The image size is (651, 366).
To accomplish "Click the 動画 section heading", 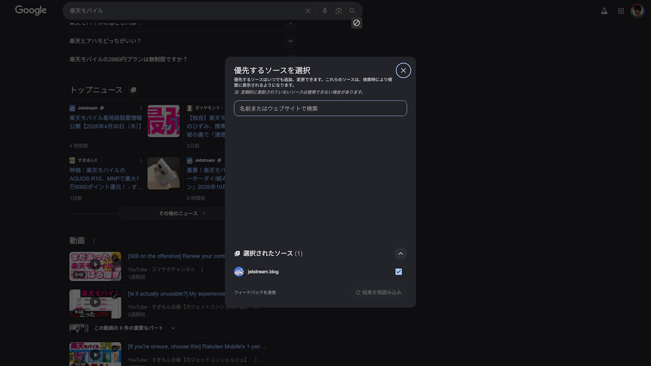I will [x=77, y=240].
